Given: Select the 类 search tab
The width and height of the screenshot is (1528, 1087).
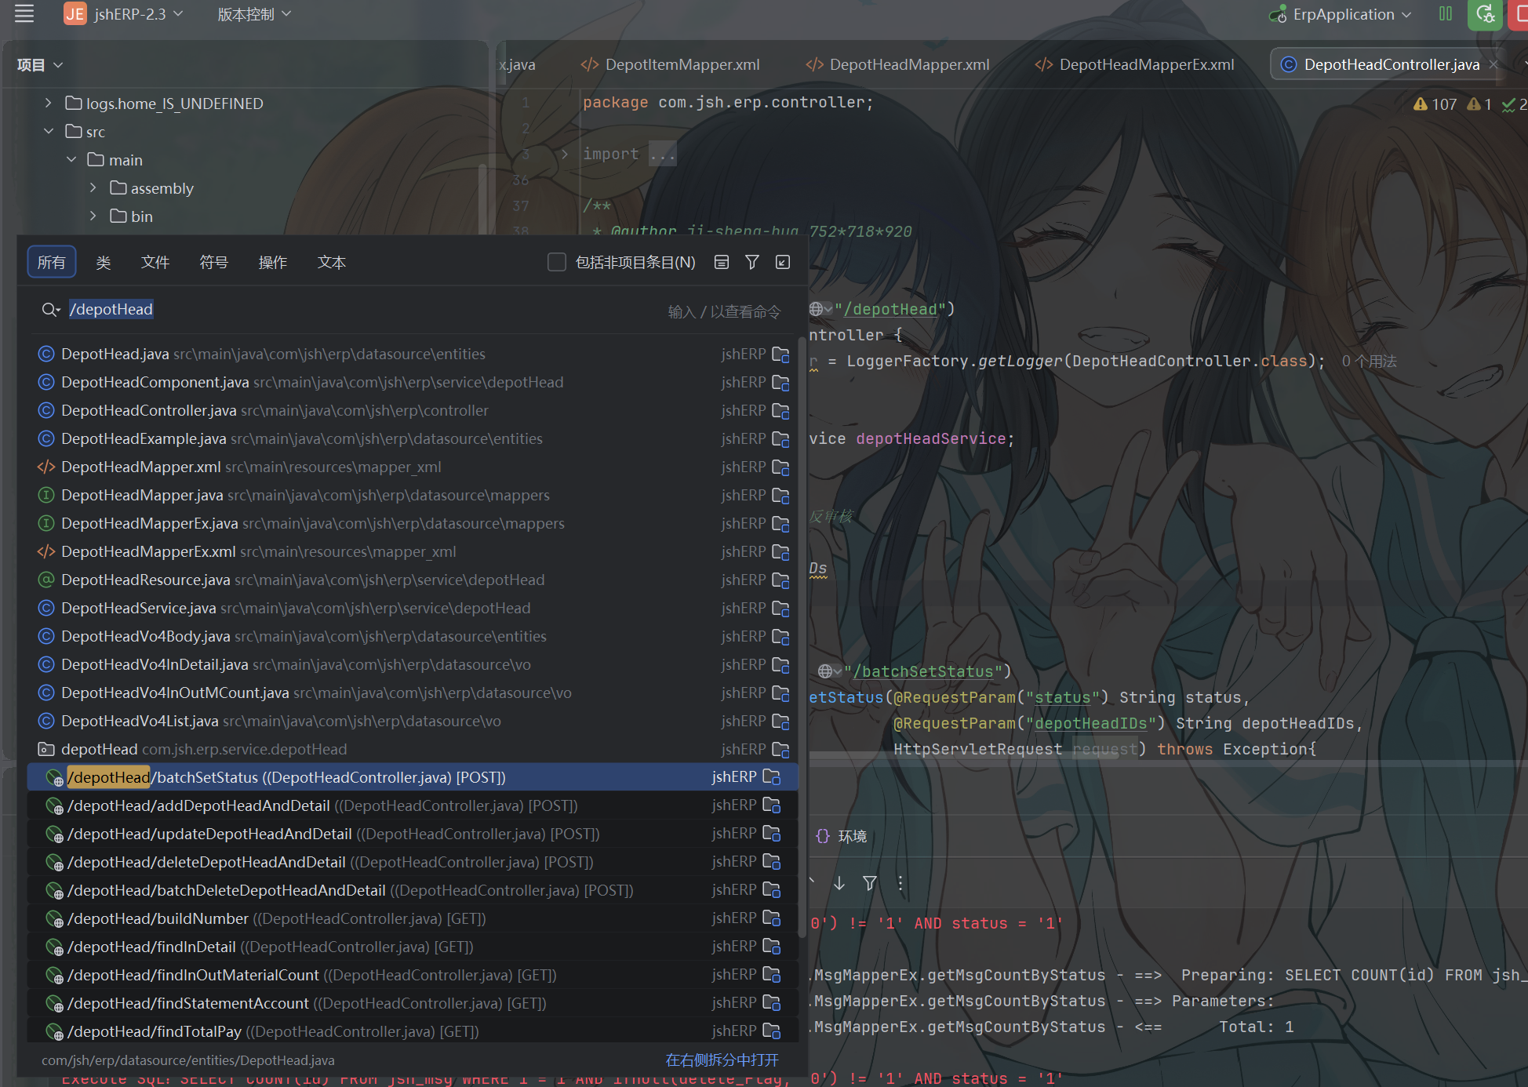Looking at the screenshot, I should coord(103,262).
